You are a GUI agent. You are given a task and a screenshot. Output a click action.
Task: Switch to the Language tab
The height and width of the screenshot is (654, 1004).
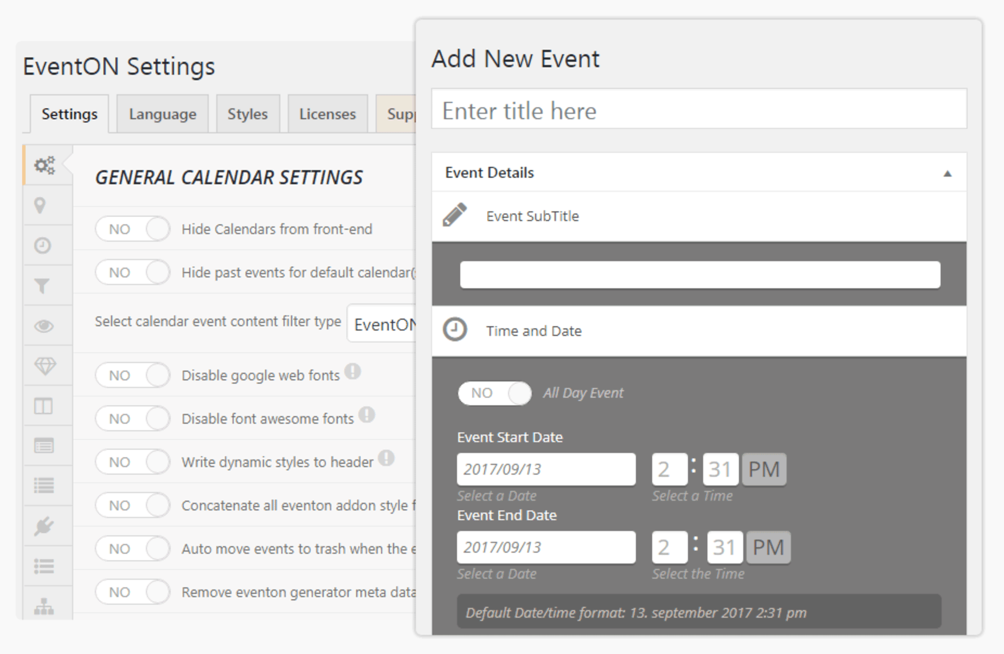coord(163,114)
